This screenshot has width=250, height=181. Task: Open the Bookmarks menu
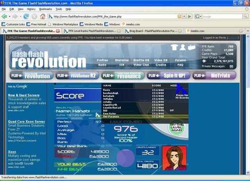(45, 9)
